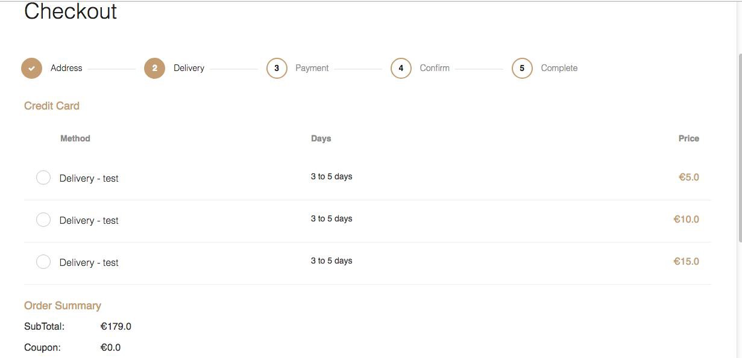Open the Confirm step label
Viewport: 742px width, 358px height.
click(435, 68)
